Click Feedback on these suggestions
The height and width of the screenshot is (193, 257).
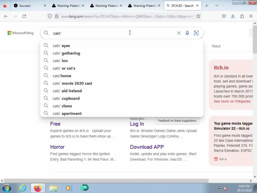[177, 121]
